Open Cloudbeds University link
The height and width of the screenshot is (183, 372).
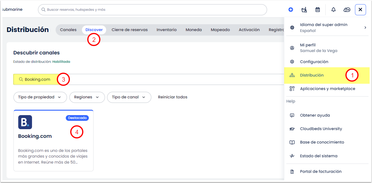(x=327, y=129)
